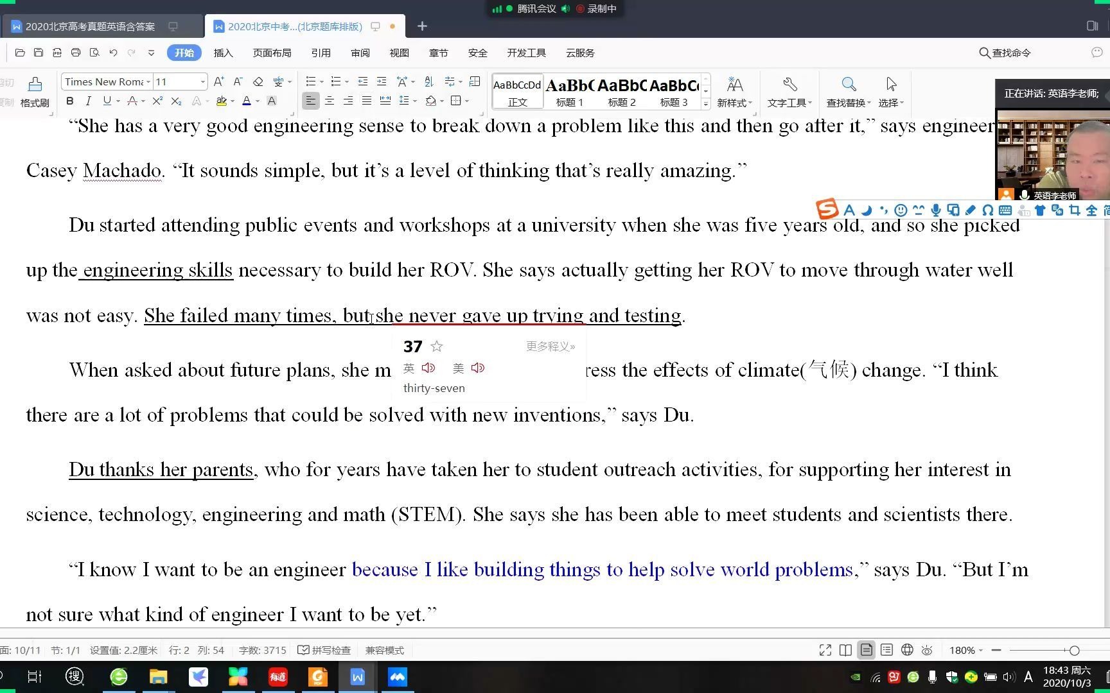Open a new document tab with plus button

(x=422, y=26)
